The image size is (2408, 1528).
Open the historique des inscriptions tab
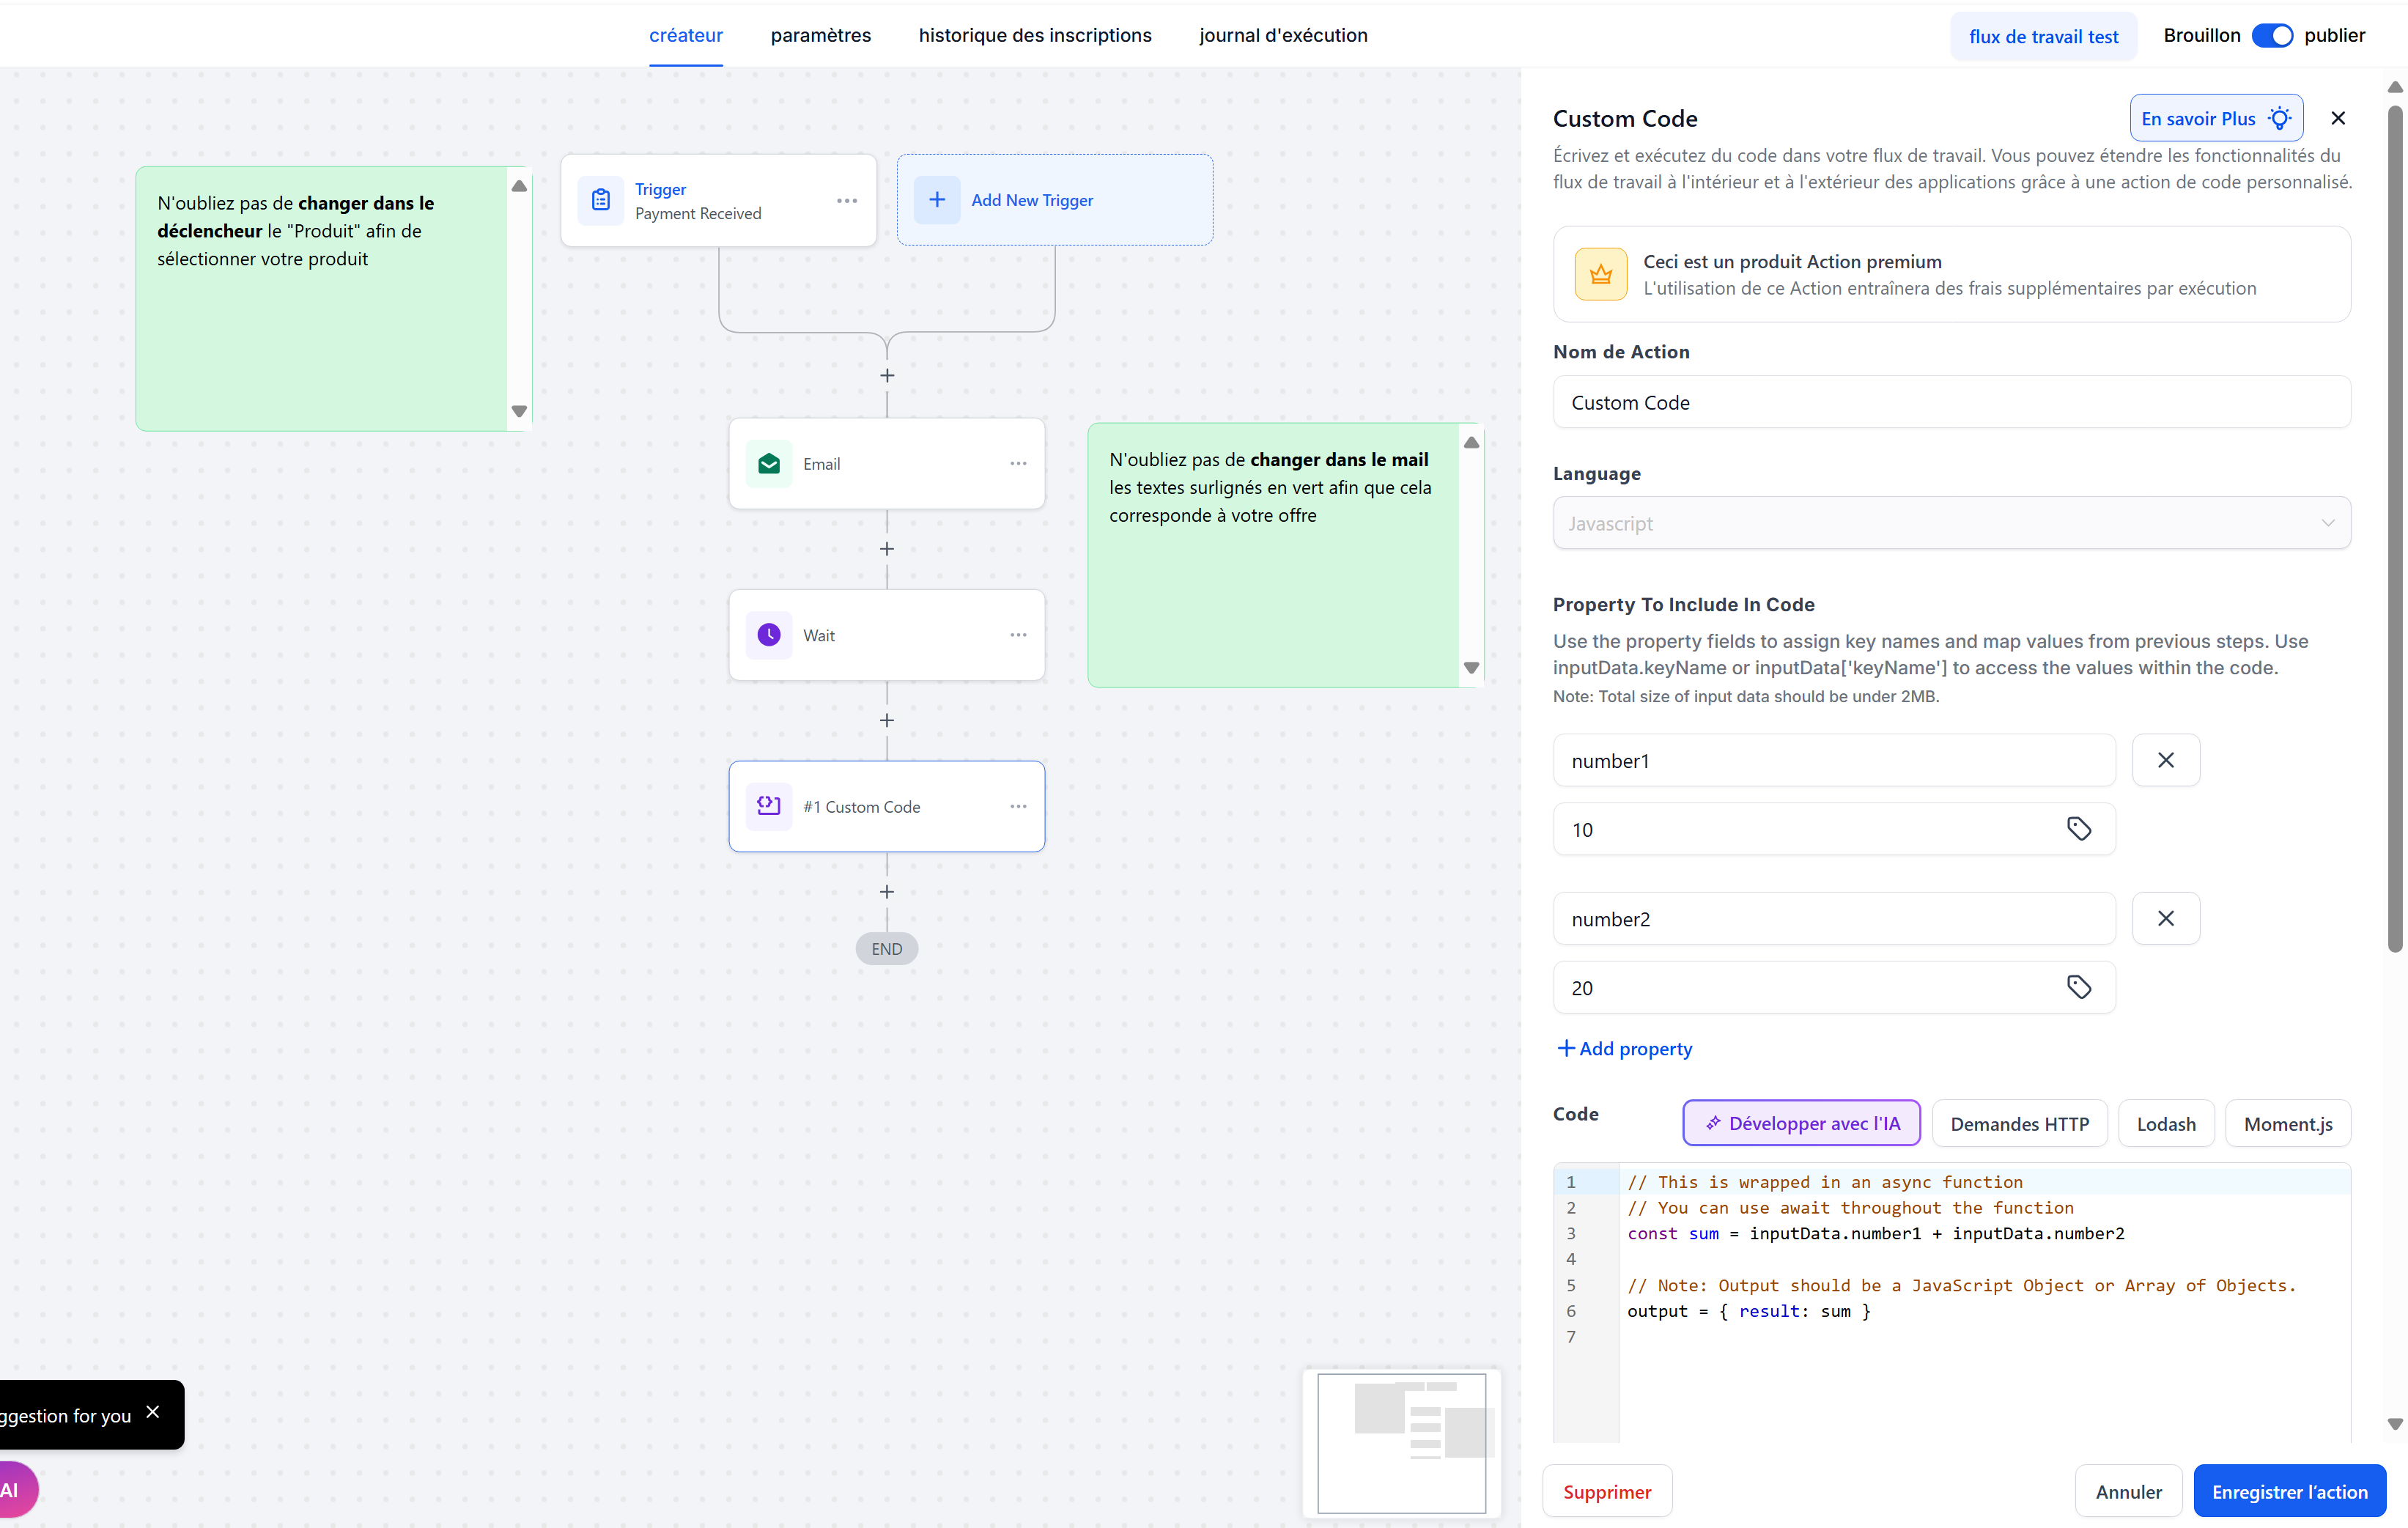(x=1035, y=35)
